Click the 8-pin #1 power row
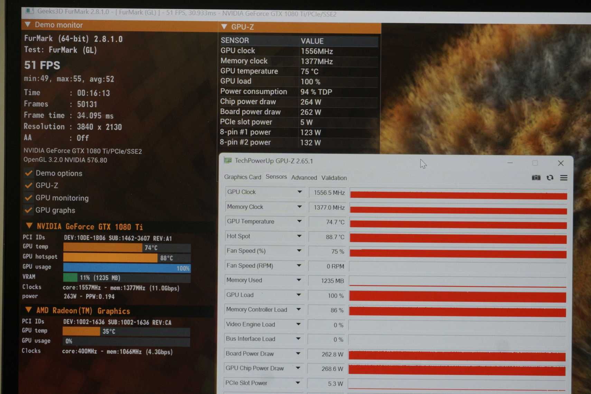This screenshot has height=394, width=591. pyautogui.click(x=299, y=132)
